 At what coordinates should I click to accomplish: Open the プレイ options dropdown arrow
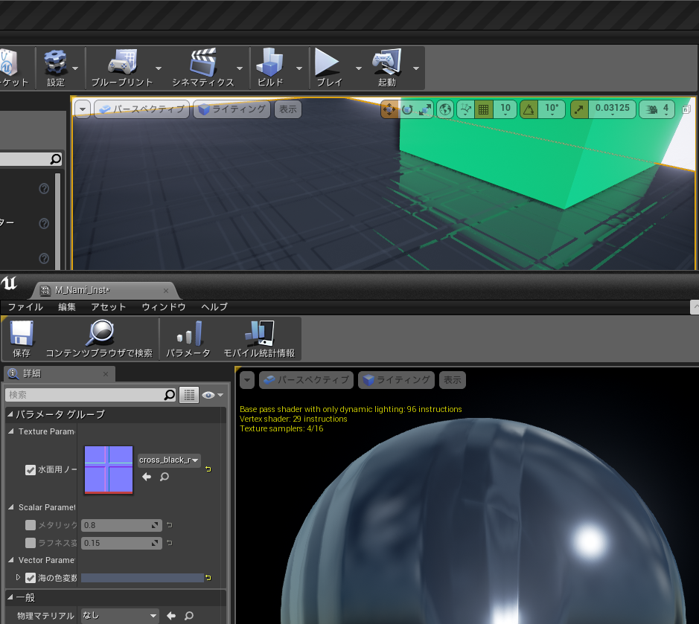[358, 68]
